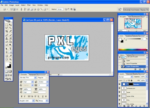
Task: Add a layer style from Layers panel
Action: [x=124, y=106]
